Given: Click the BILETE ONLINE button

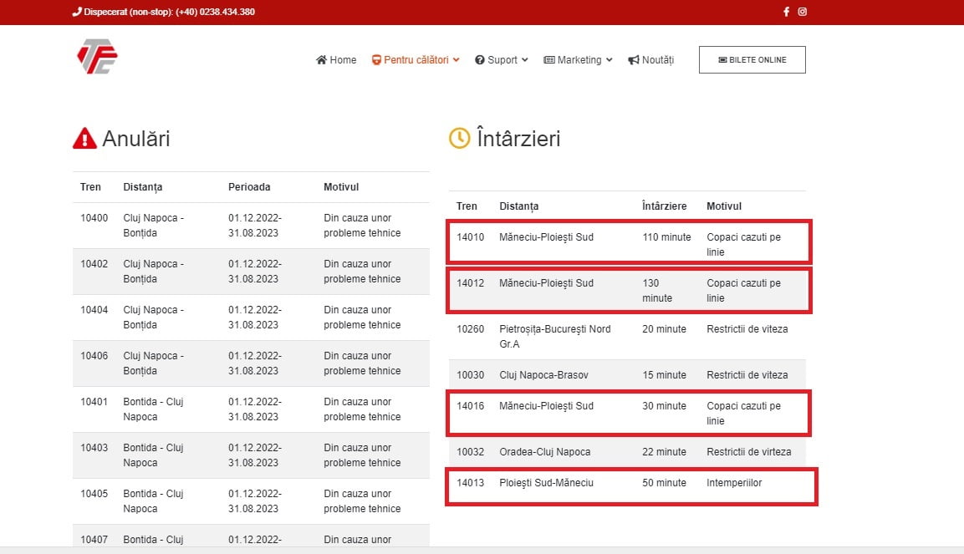Looking at the screenshot, I should point(752,59).
